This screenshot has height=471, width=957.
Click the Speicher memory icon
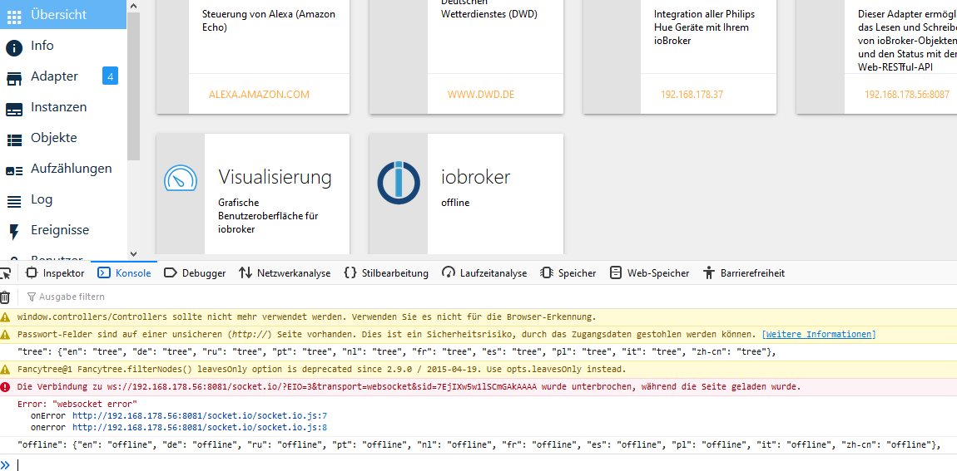547,273
